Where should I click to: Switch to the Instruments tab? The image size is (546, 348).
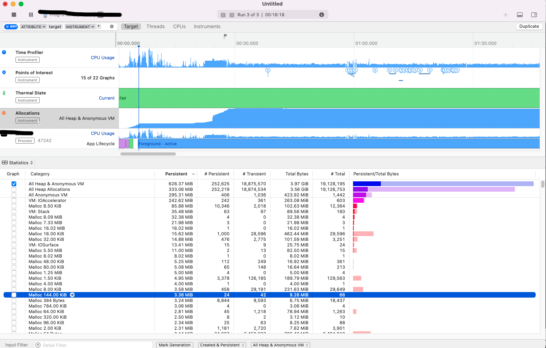(207, 27)
